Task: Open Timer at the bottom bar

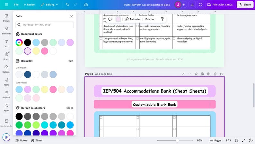Action: tap(37, 140)
